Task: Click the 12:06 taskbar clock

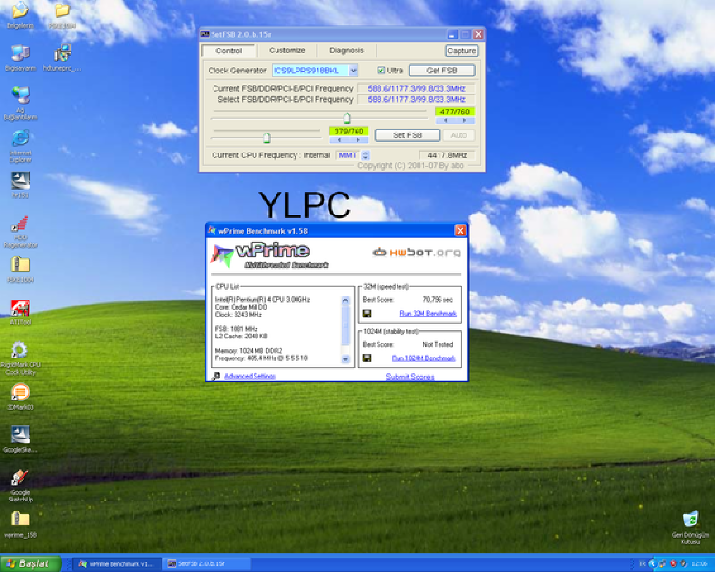Action: [x=700, y=564]
